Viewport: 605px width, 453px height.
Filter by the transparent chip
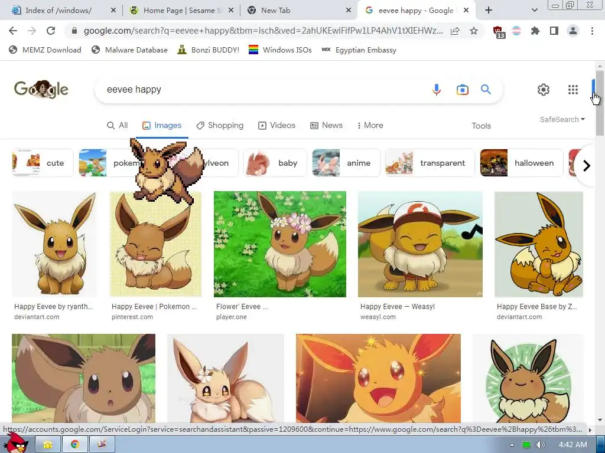coord(430,163)
